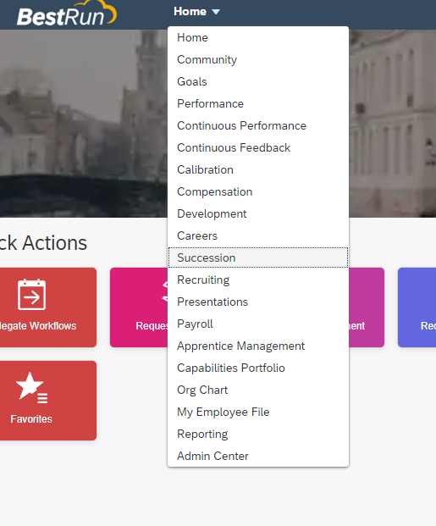Open the partially visible blue tile

pos(417,307)
